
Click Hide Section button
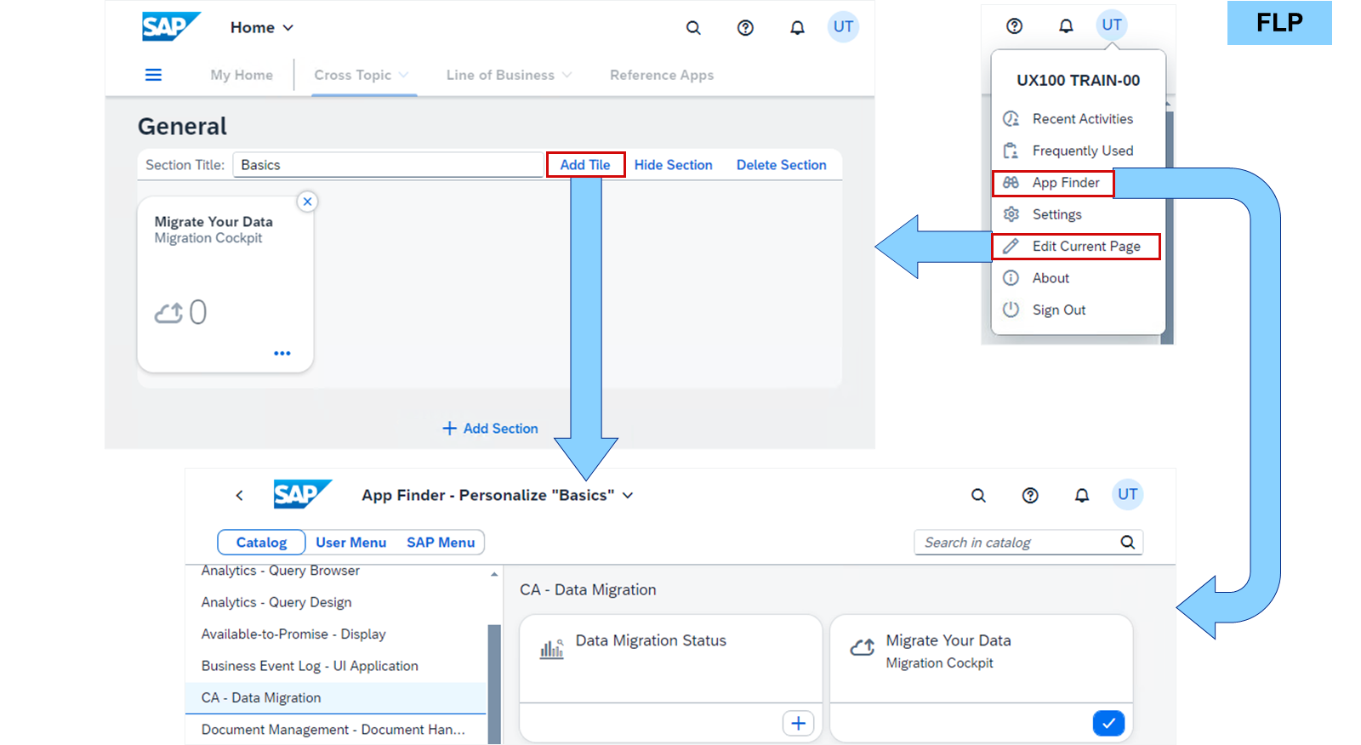pos(673,165)
